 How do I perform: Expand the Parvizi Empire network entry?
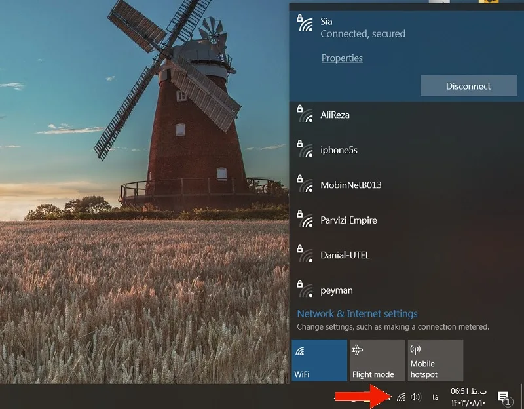click(406, 220)
